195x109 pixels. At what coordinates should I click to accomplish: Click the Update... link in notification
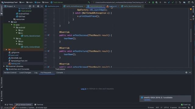click(147, 100)
